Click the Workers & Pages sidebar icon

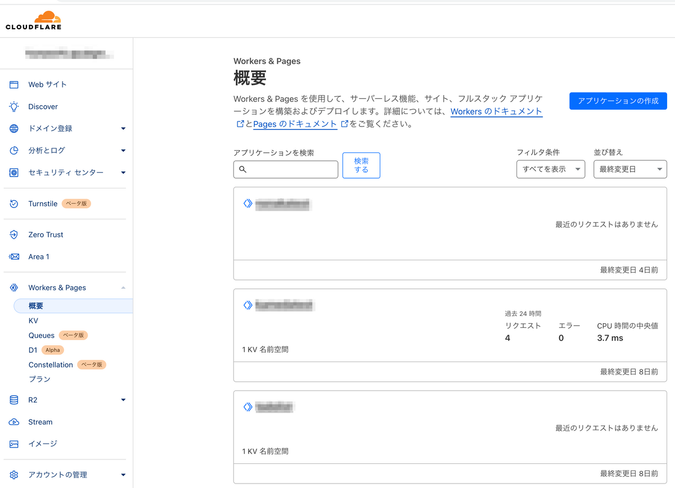click(14, 287)
